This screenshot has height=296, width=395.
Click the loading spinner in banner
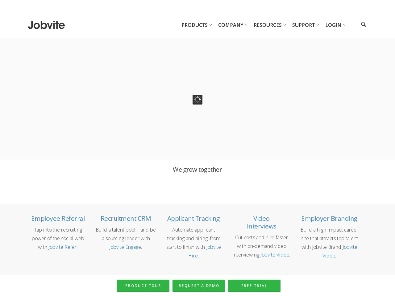click(x=197, y=100)
